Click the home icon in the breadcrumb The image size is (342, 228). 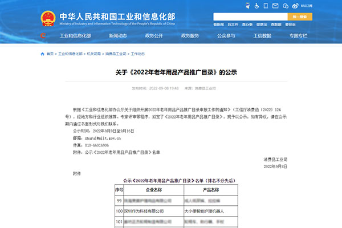43,54
